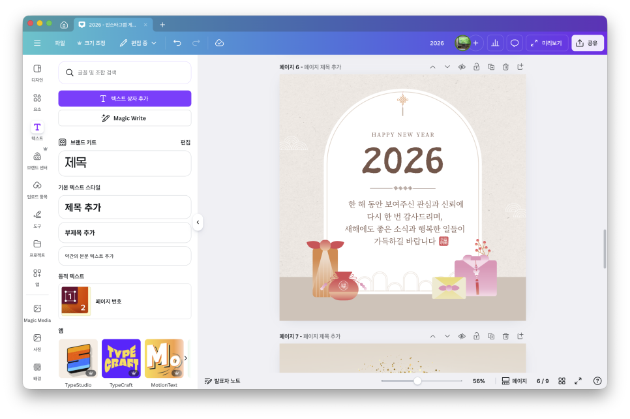Enter fullscreen presentation mode
This screenshot has height=419, width=630.
coord(578,380)
